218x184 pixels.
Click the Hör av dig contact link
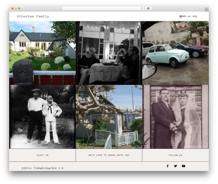[190, 16]
